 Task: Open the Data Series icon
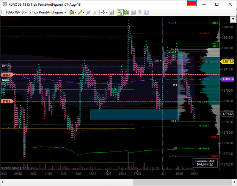point(127,13)
